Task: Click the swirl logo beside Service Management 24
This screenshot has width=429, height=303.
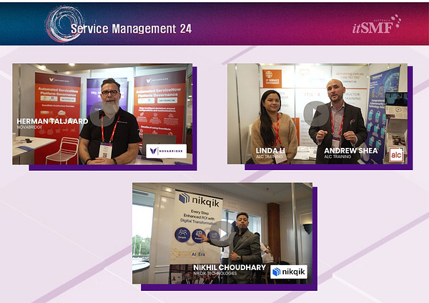Action: (x=64, y=24)
